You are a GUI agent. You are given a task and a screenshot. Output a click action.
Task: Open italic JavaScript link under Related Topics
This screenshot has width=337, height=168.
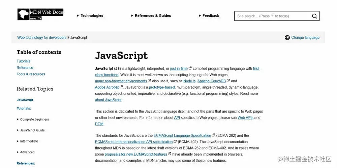pos(25,100)
